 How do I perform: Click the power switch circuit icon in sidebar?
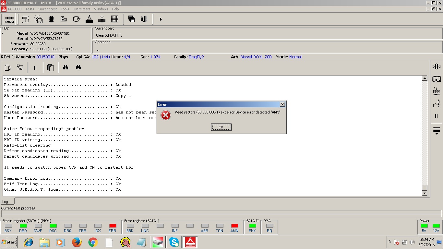tap(437, 104)
